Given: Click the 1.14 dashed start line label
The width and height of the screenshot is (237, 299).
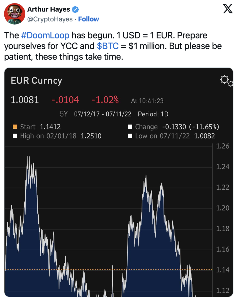Looking at the screenshot, I should [x=222, y=270].
